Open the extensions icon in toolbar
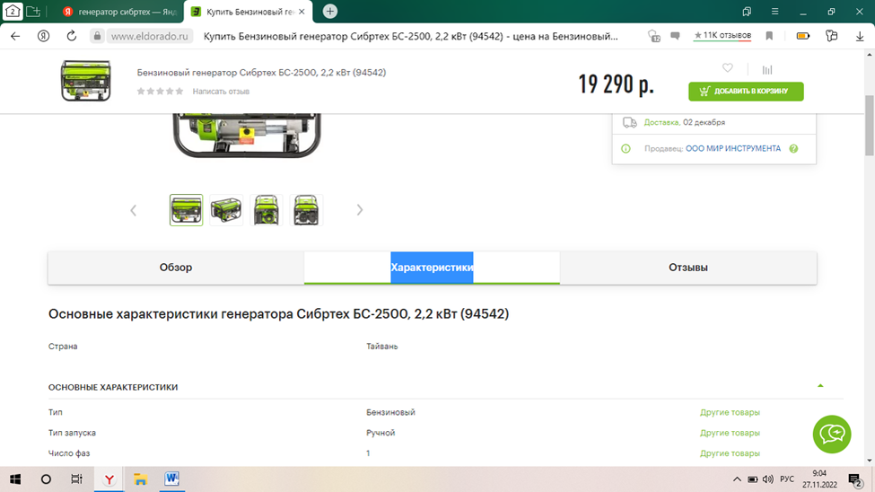This screenshot has width=875, height=492. (x=831, y=36)
